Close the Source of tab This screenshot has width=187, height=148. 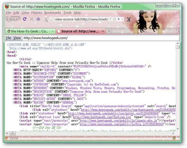tap(103, 31)
